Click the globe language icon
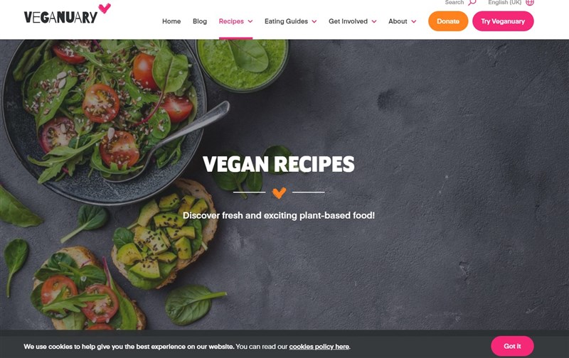The image size is (569, 358). (530, 2)
